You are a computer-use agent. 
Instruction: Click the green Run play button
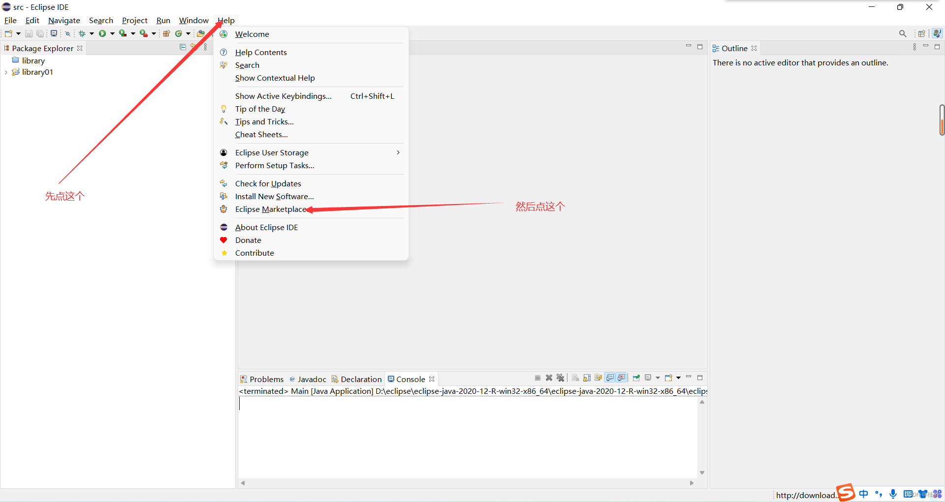tap(102, 33)
